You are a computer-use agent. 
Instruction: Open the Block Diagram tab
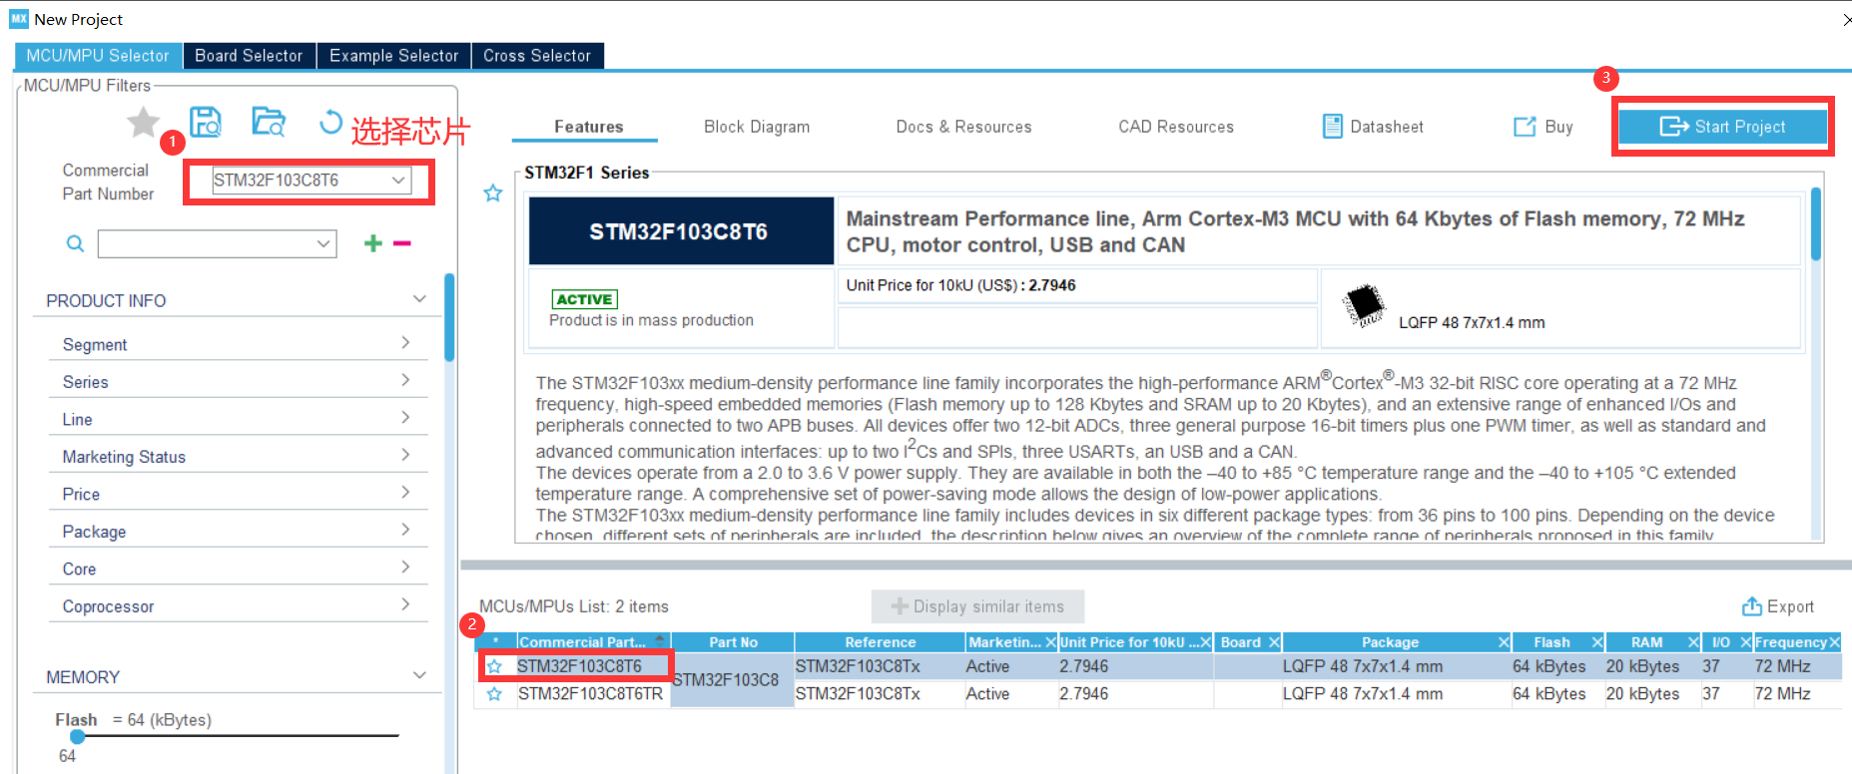[757, 127]
